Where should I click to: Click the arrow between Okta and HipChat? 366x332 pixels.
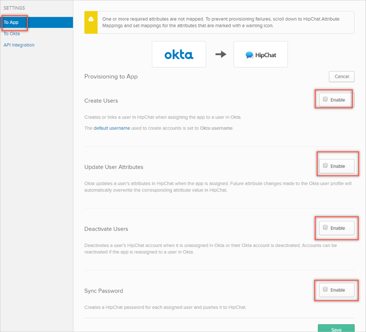click(x=221, y=54)
